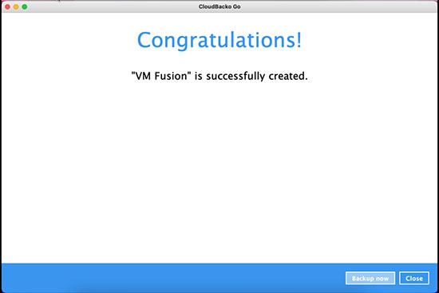Viewport: 439px width, 293px height.
Task: Start backup immediately via Backup now
Action: click(370, 278)
